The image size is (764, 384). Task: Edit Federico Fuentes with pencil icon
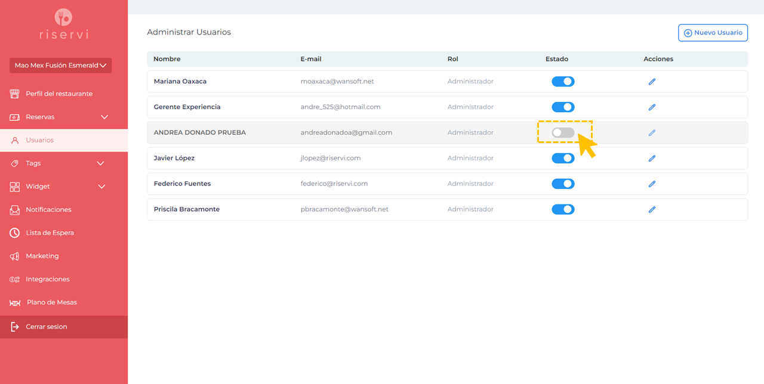pos(652,184)
